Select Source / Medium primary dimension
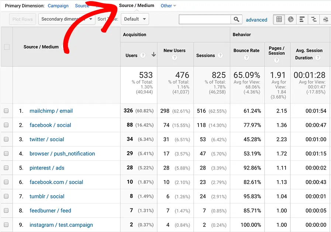 pyautogui.click(x=137, y=6)
